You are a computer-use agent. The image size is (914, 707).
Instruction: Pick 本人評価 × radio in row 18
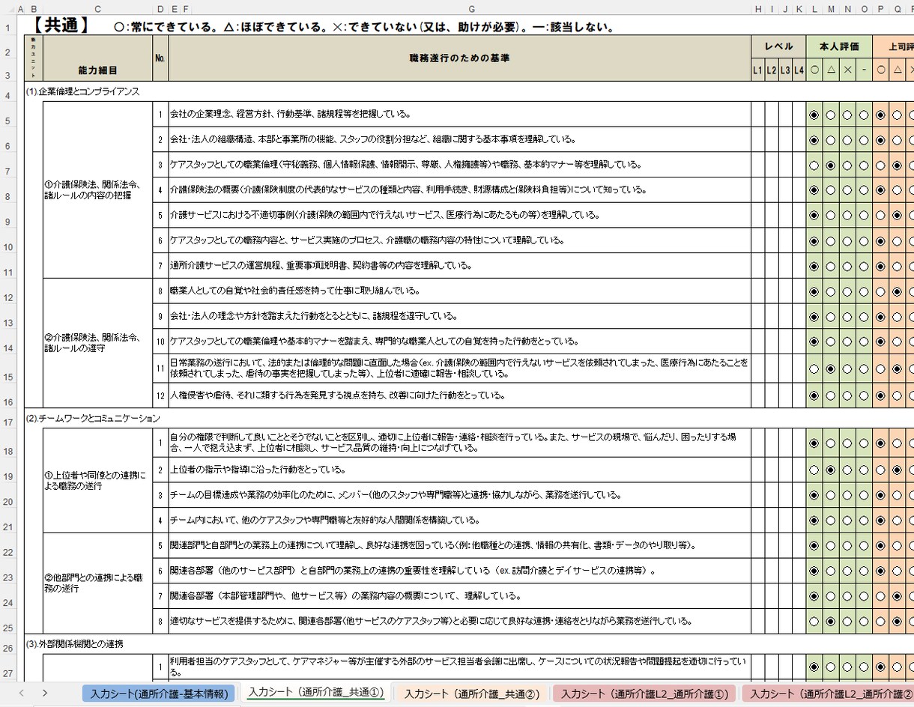tap(847, 443)
